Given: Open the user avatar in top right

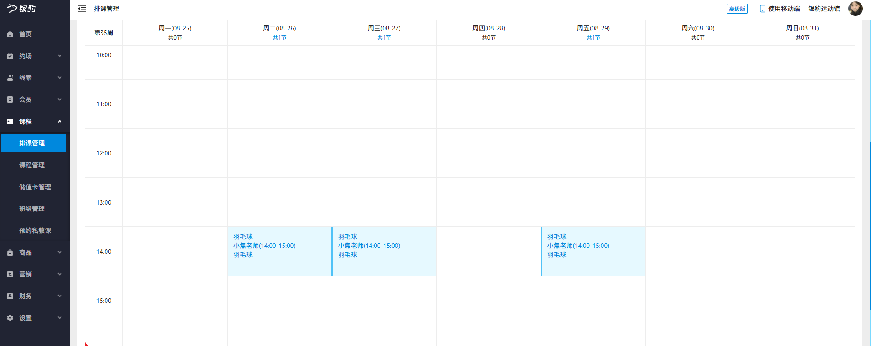Looking at the screenshot, I should (855, 9).
